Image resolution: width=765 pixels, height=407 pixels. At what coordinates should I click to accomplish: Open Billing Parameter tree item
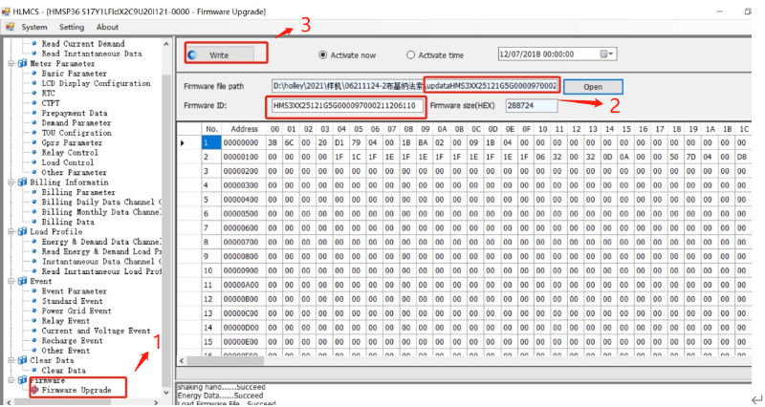click(x=78, y=192)
